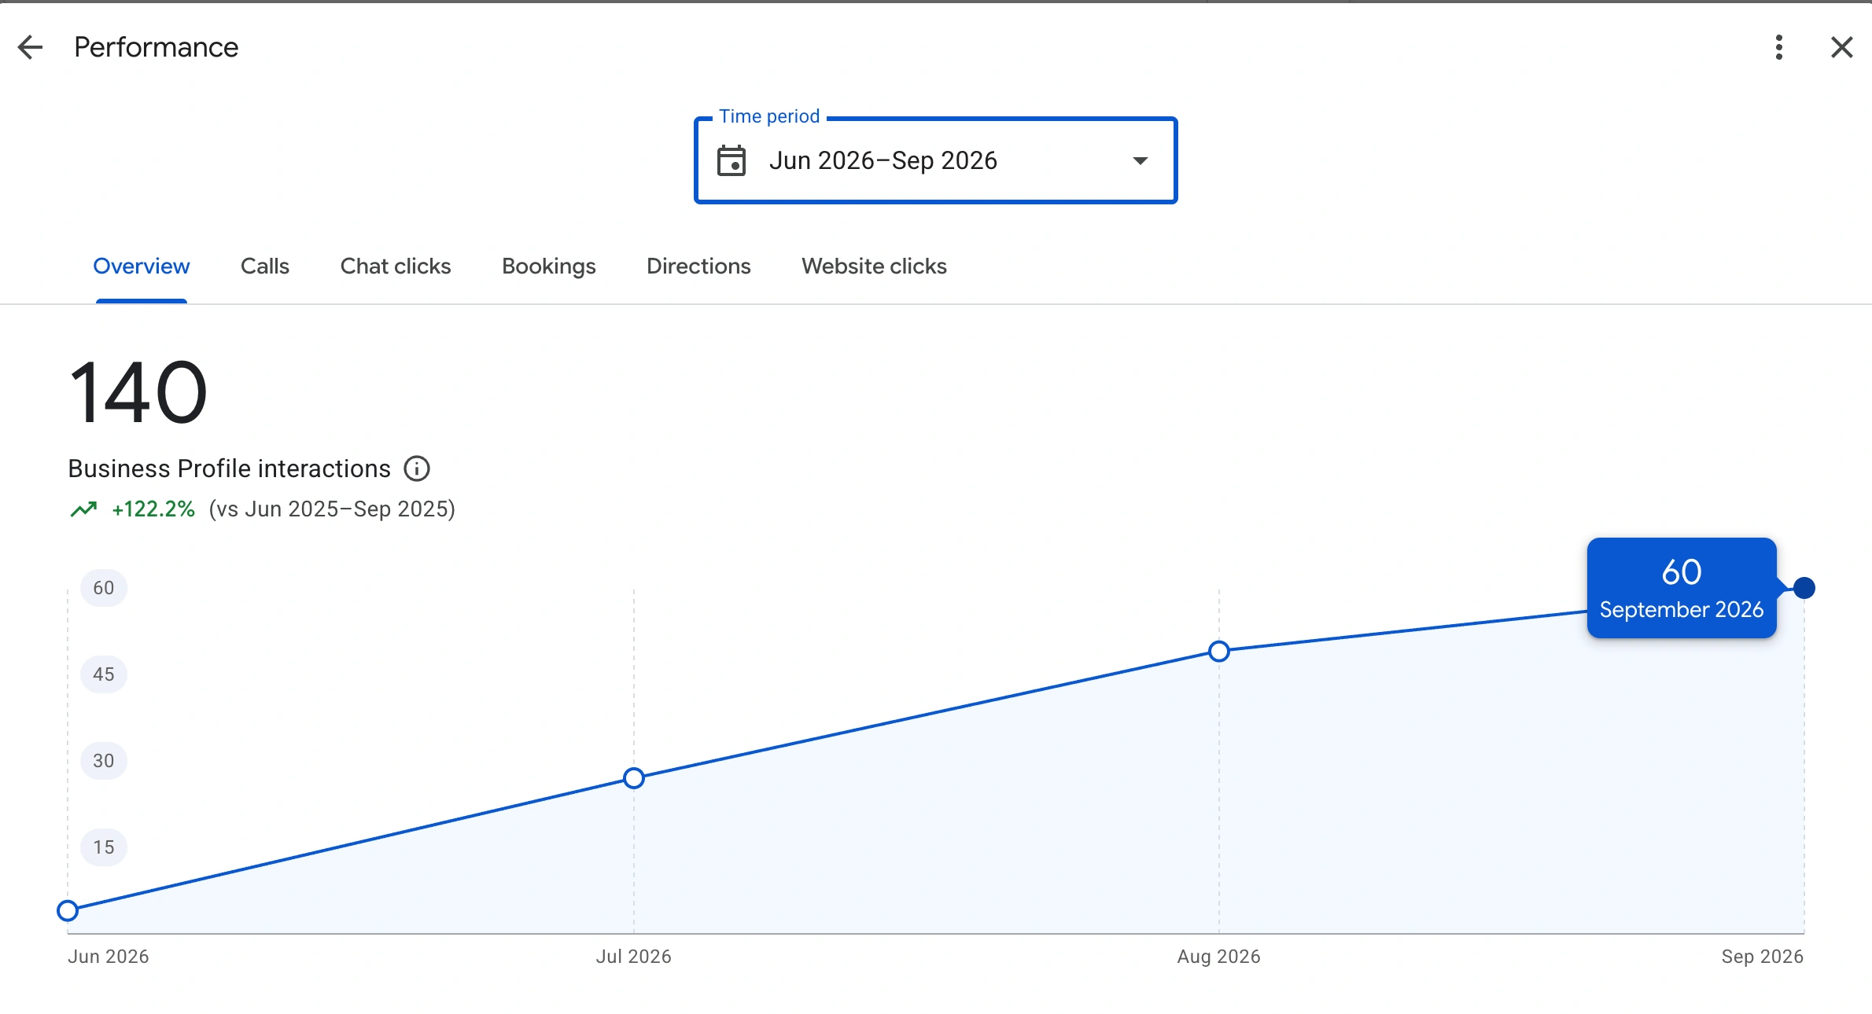Open the Calls tab
Screen dimensions: 1872x1014
[x=265, y=266]
